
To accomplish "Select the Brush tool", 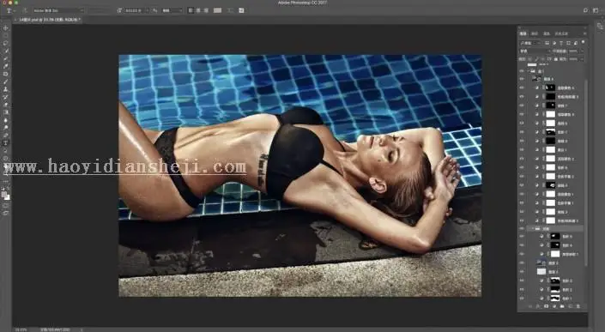I will 6,81.
